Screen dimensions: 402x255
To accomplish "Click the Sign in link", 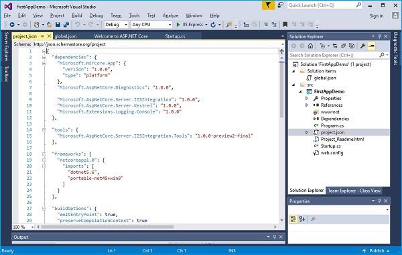I will click(376, 15).
